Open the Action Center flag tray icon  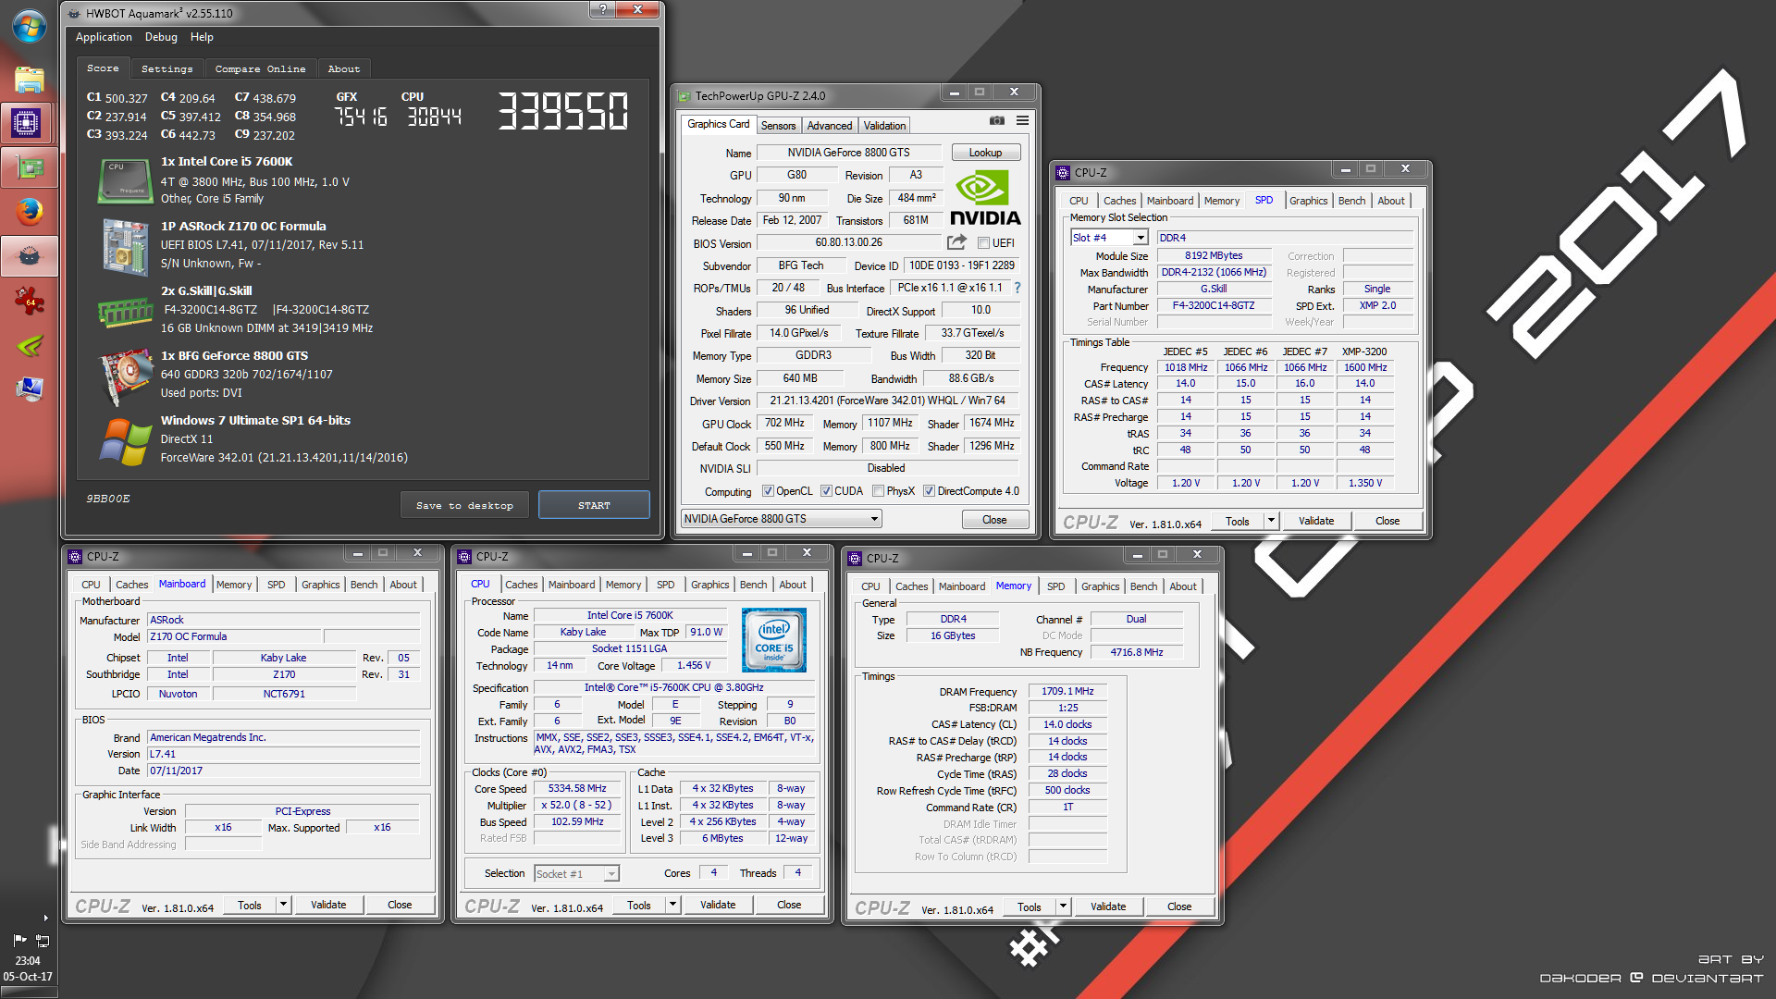click(20, 940)
